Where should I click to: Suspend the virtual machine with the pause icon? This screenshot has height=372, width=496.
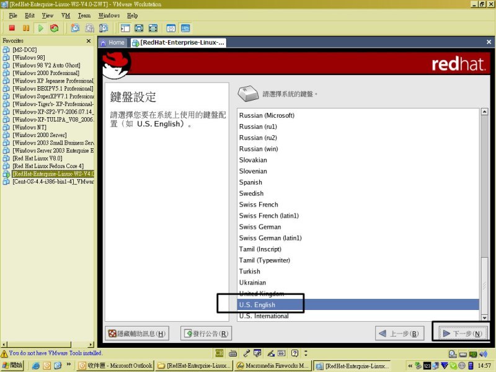26,28
